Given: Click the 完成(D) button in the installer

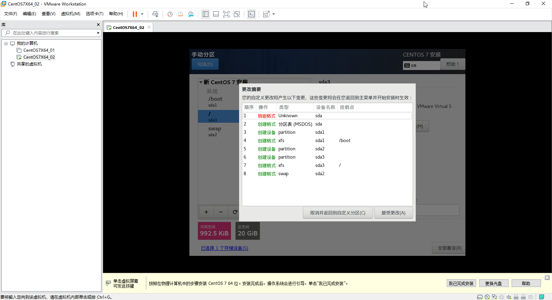Looking at the screenshot, I should tap(205, 64).
